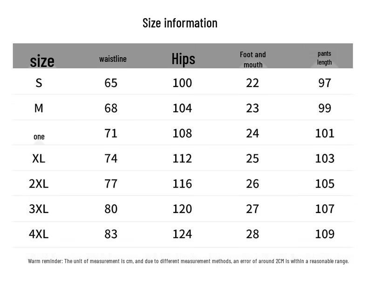Select the 3XL size row label
368x285 pixels.
(39, 209)
